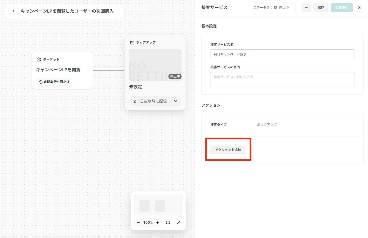Click the 接客タイプ label
The image size is (368, 238).
tap(219, 124)
